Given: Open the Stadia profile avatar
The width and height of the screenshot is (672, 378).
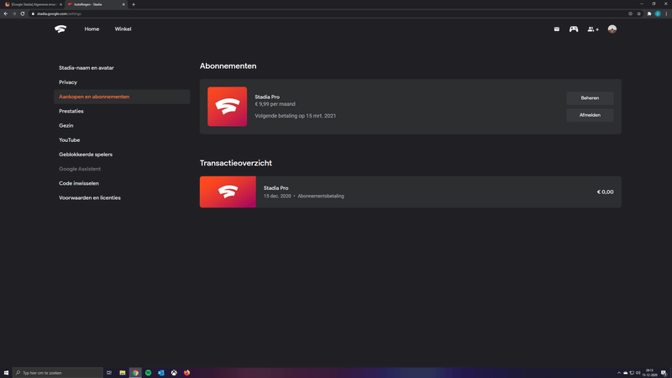Looking at the screenshot, I should point(612,29).
